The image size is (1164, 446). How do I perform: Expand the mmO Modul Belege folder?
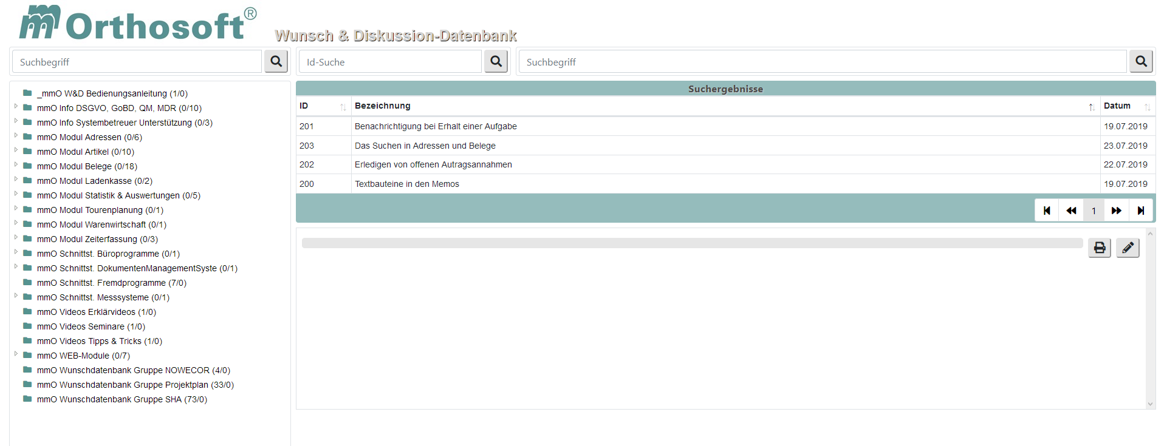coord(16,164)
